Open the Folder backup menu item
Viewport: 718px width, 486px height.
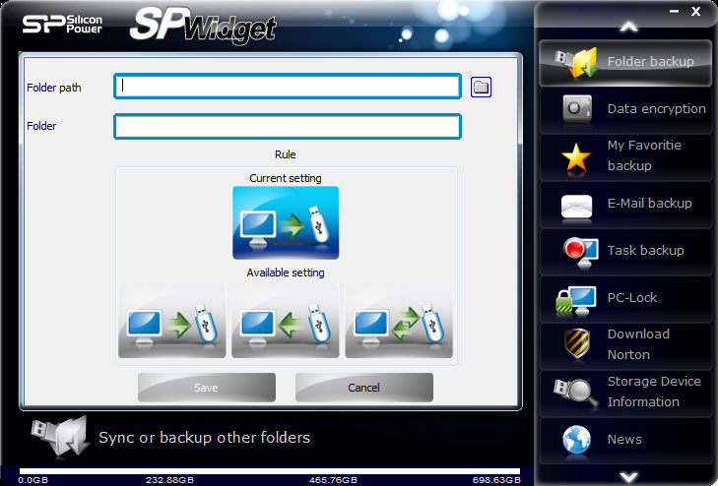click(x=625, y=63)
